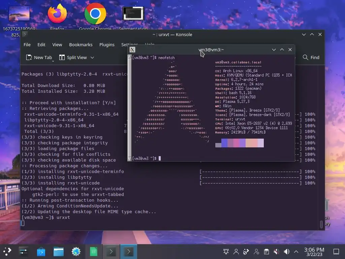
Task: Open the green spreadsheet app in taskbar
Action: tap(94, 252)
